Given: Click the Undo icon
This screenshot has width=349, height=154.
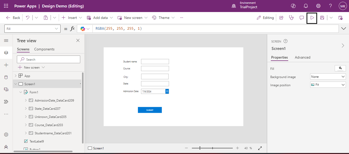Looking at the screenshot, I should pyautogui.click(x=28, y=18).
